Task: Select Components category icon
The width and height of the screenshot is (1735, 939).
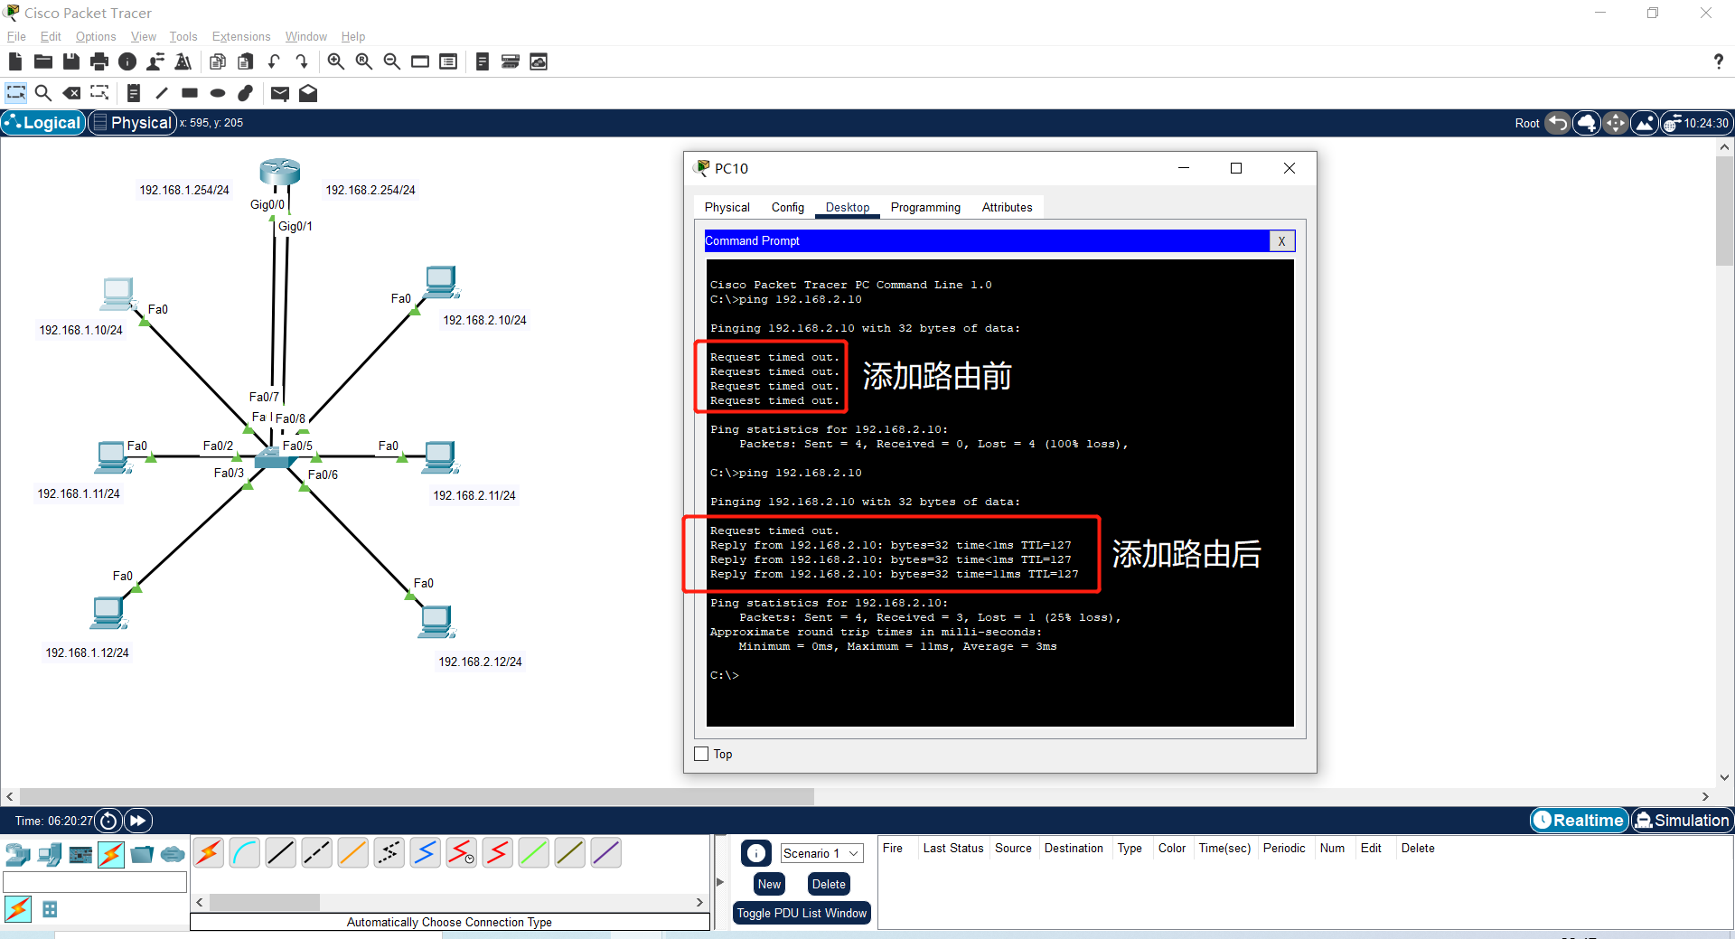Action: point(80,854)
